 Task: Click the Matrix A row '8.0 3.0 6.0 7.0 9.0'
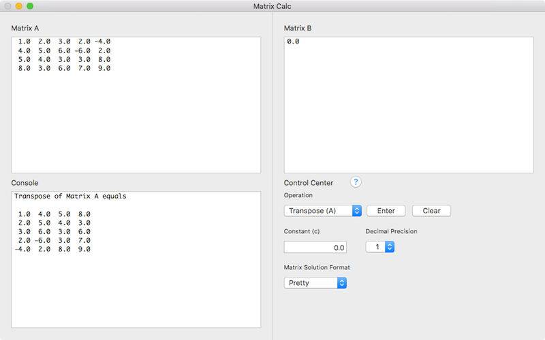coord(64,68)
